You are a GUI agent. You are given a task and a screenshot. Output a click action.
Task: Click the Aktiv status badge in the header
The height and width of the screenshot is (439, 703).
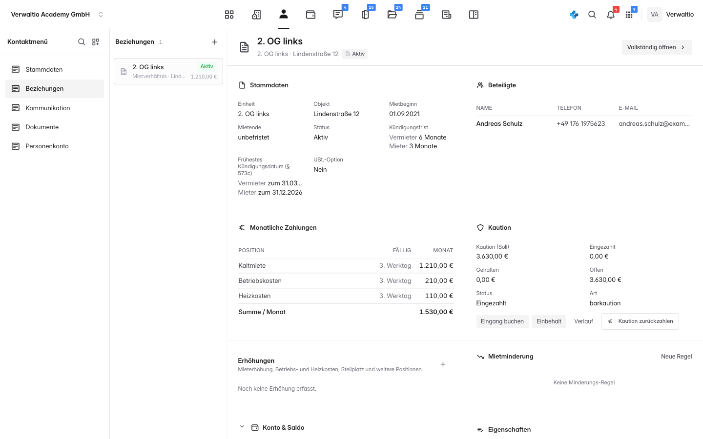(x=355, y=54)
